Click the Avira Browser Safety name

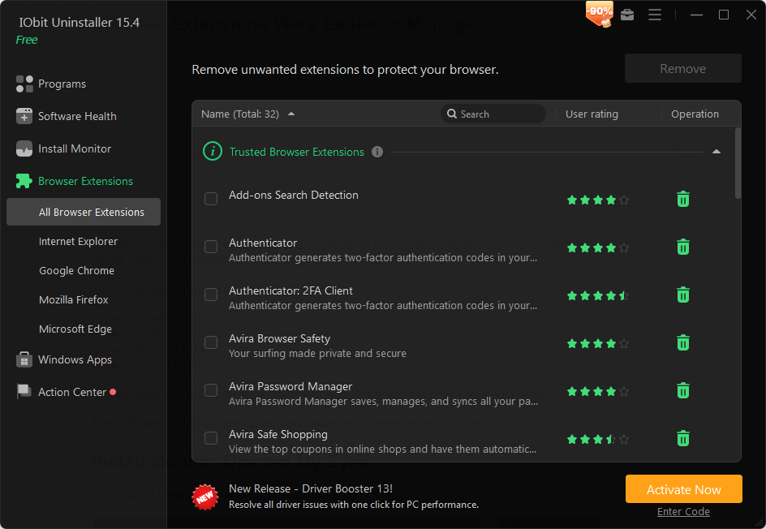point(279,338)
